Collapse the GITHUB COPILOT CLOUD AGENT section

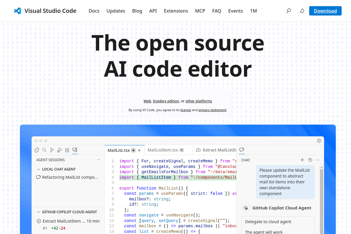[x=39, y=212]
